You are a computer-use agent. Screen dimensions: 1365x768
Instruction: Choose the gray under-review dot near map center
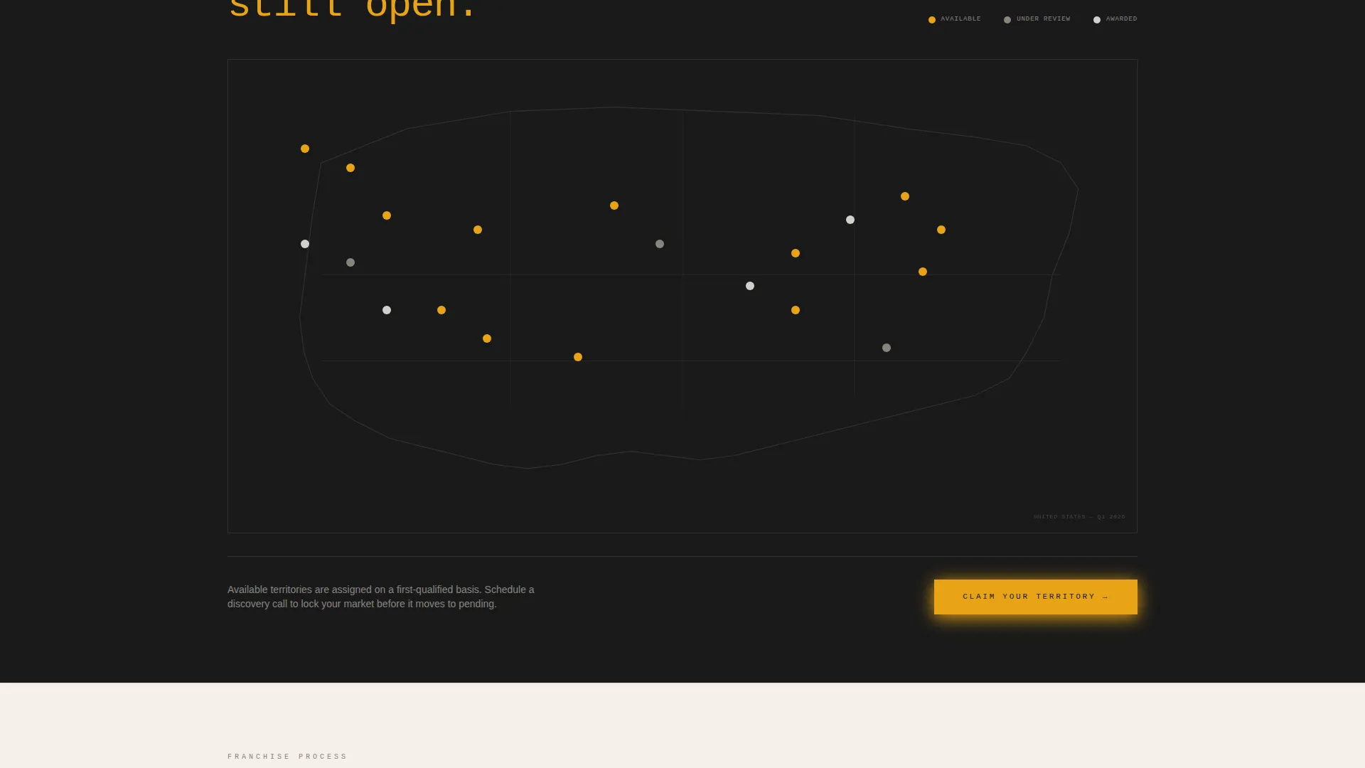pos(660,244)
